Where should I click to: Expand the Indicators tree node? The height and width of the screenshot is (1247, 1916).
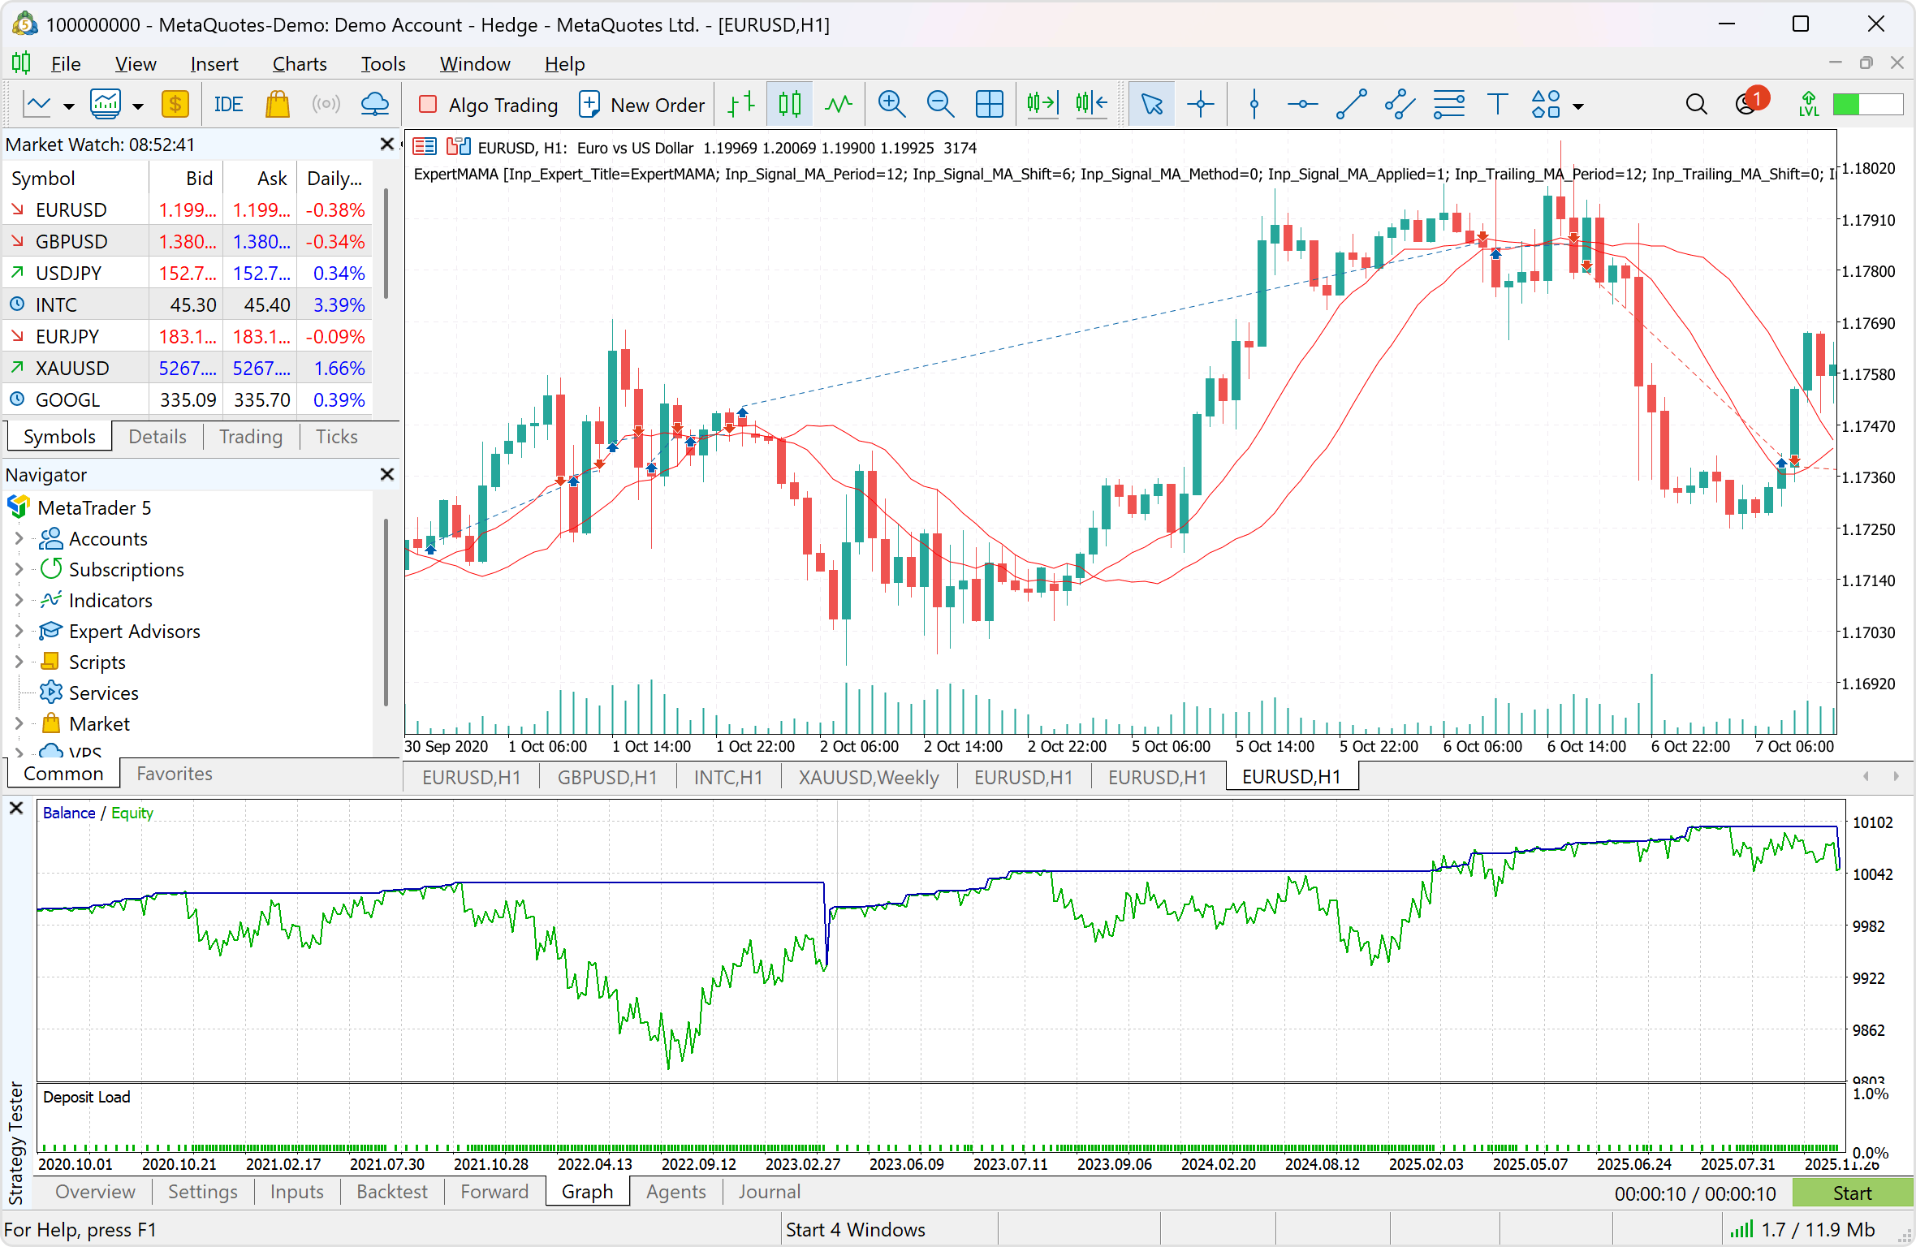pyautogui.click(x=19, y=600)
